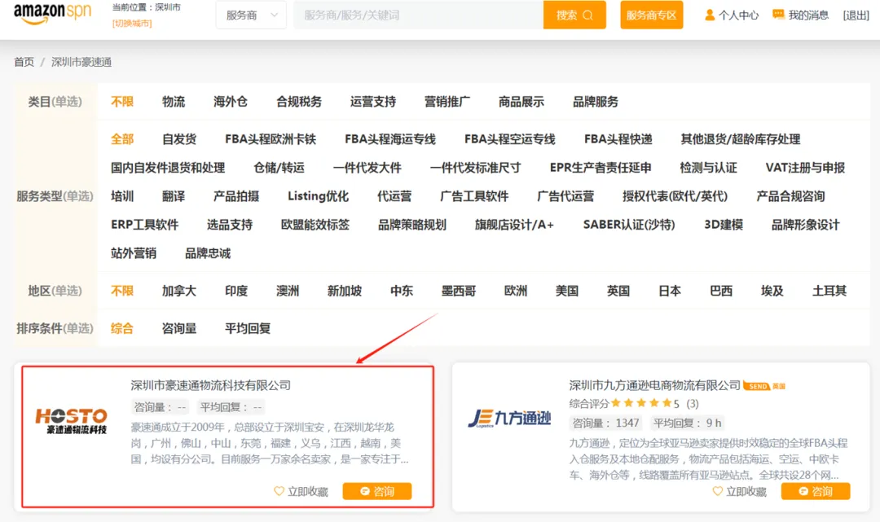Select service type 3D建模
The width and height of the screenshot is (880, 522).
[x=724, y=225]
